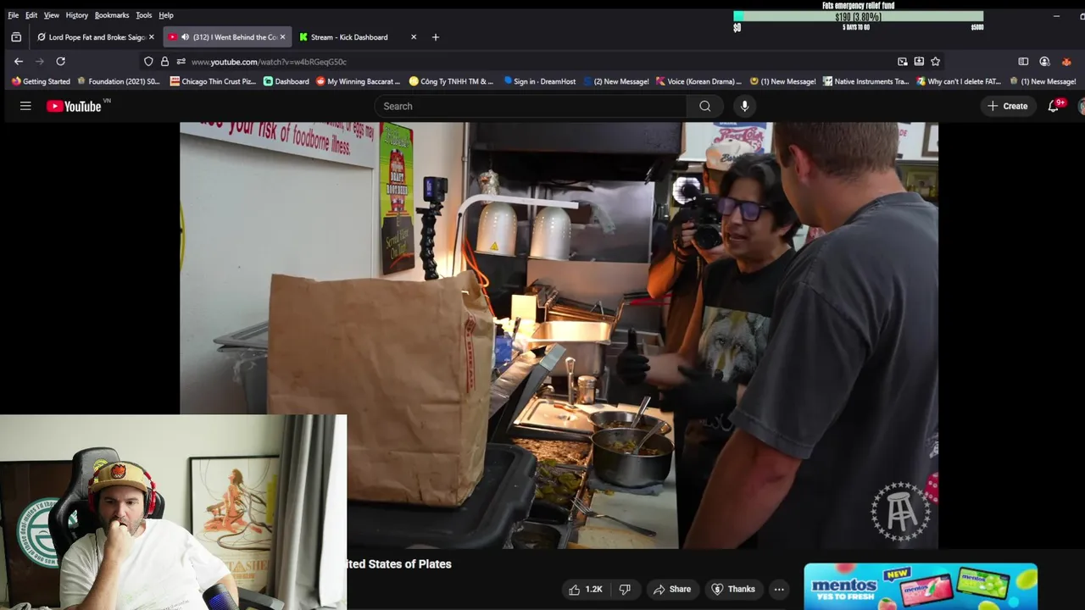Open the Getting Started bookmark

(x=41, y=81)
